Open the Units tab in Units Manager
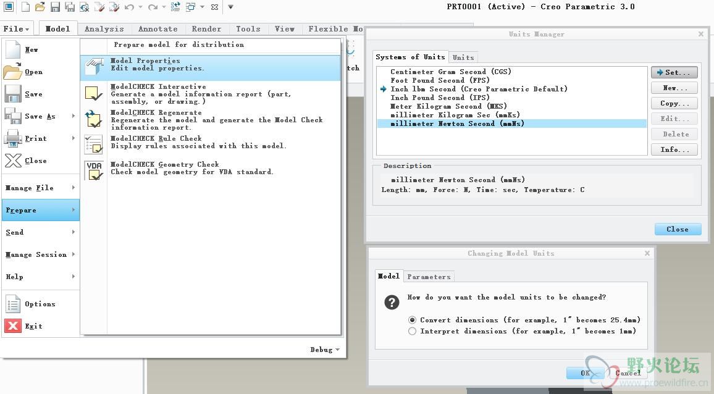Image resolution: width=714 pixels, height=394 pixels. [463, 57]
